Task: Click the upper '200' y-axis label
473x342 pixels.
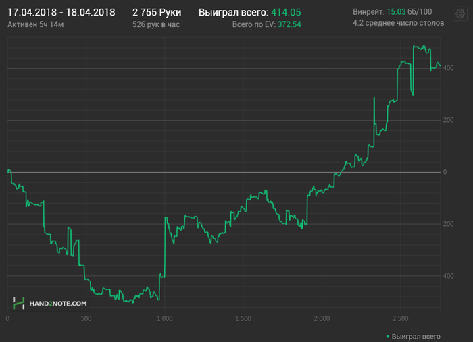Action: click(448, 120)
